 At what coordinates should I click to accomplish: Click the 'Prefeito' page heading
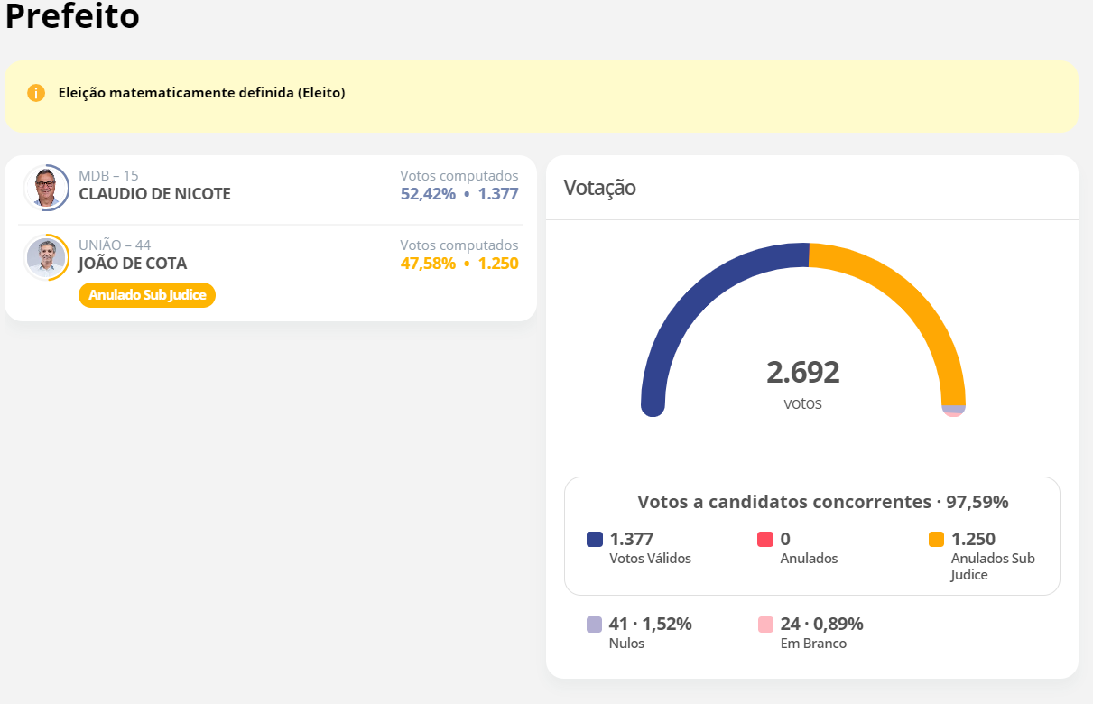(72, 16)
